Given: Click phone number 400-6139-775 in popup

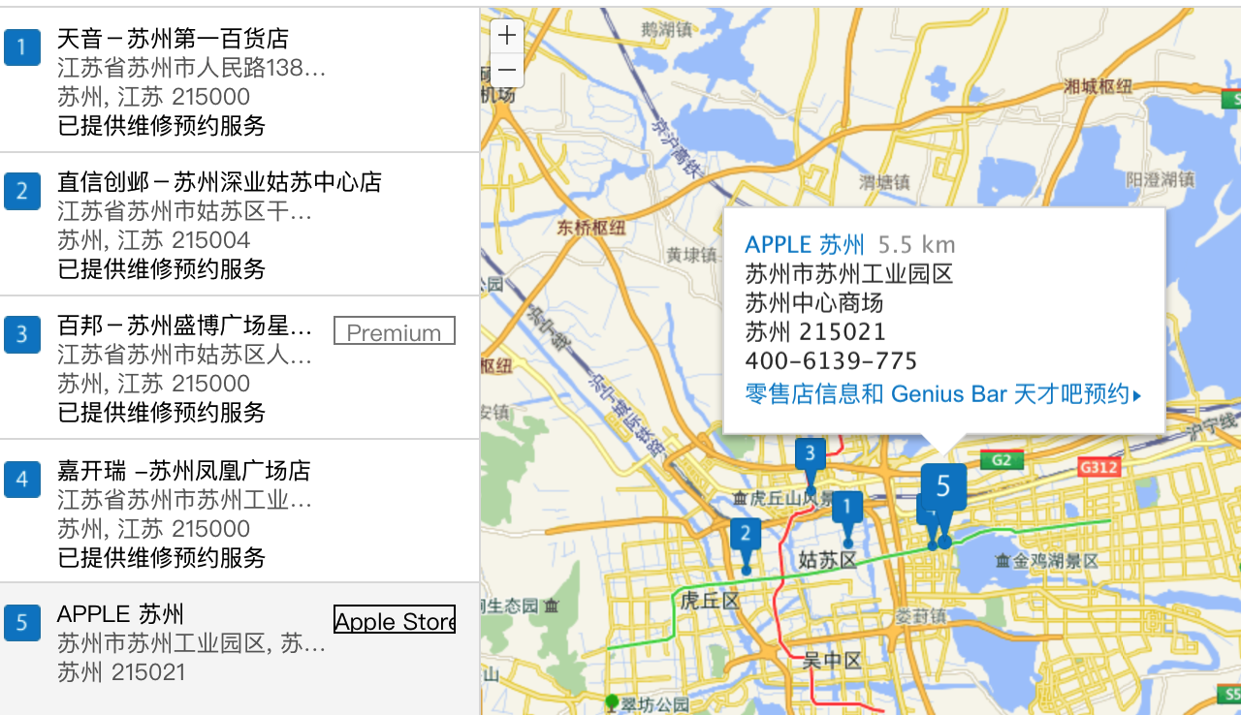Looking at the screenshot, I should point(831,361).
